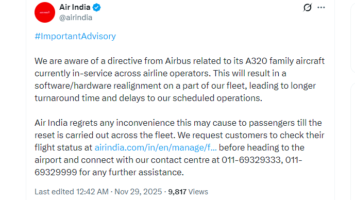Open the #ImportantAdvisory hashtag
Viewport: 355px width, 200px height.
click(x=75, y=36)
